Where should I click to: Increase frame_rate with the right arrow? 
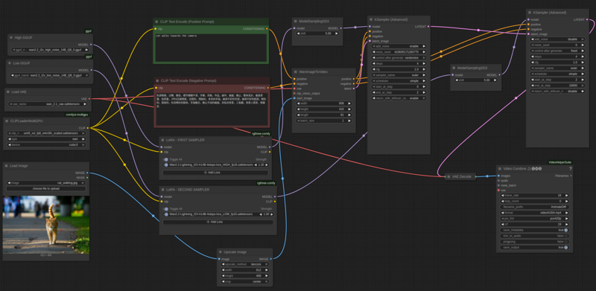click(x=567, y=195)
